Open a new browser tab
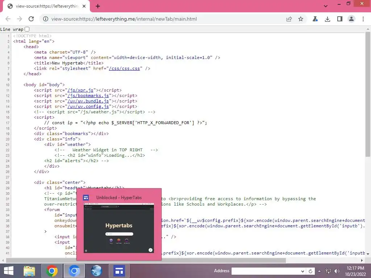The image size is (371, 278). pos(98,6)
